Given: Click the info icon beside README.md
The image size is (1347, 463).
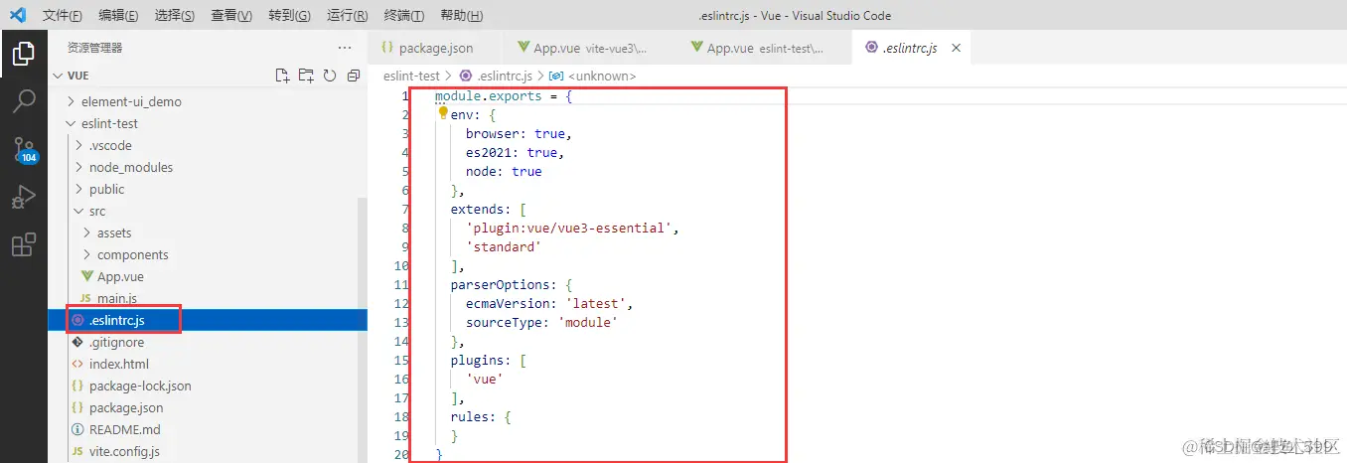Looking at the screenshot, I should [x=77, y=430].
